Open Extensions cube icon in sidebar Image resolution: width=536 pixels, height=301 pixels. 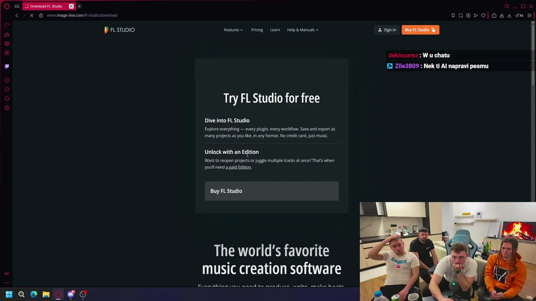pos(7,99)
